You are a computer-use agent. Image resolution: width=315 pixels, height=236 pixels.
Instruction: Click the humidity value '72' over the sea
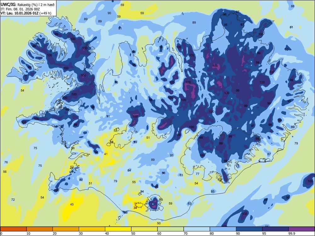(13, 200)
